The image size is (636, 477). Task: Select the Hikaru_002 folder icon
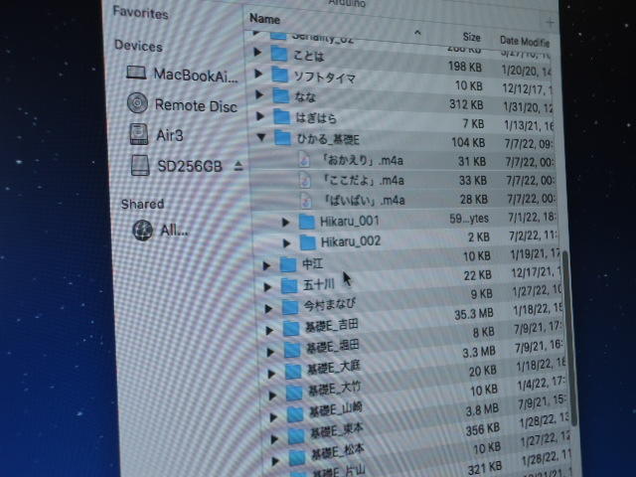[308, 242]
